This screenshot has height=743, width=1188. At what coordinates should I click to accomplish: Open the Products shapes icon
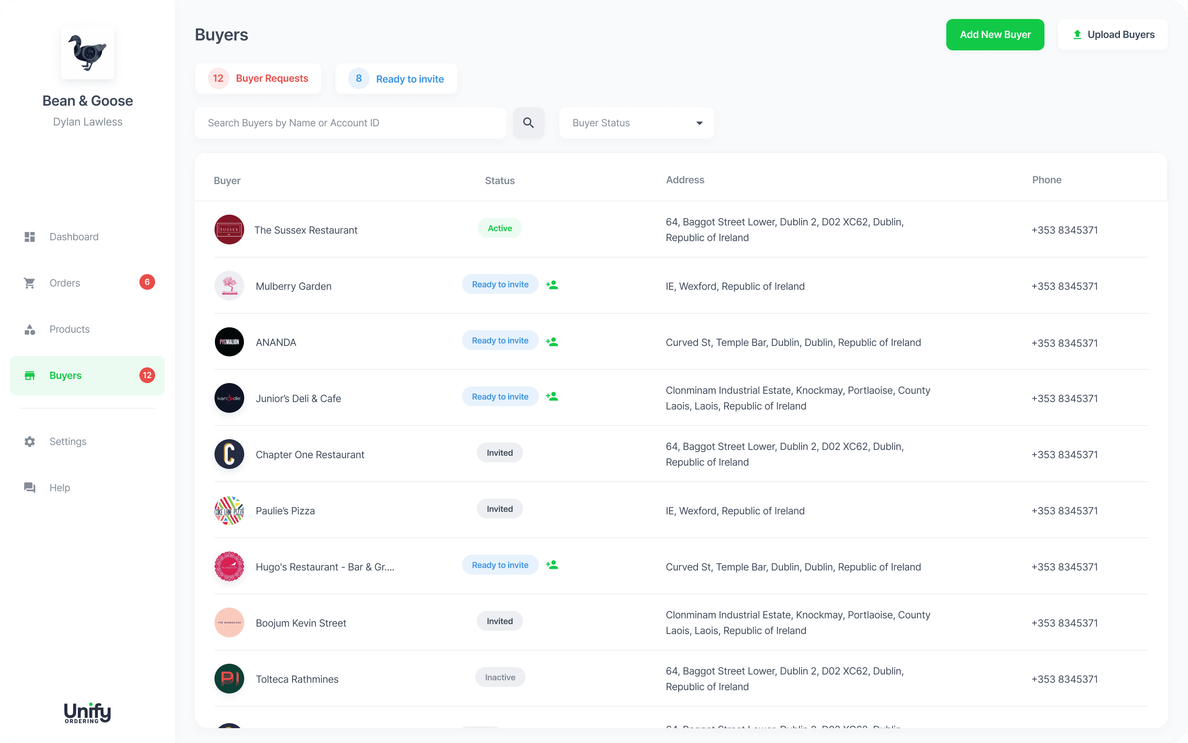29,329
